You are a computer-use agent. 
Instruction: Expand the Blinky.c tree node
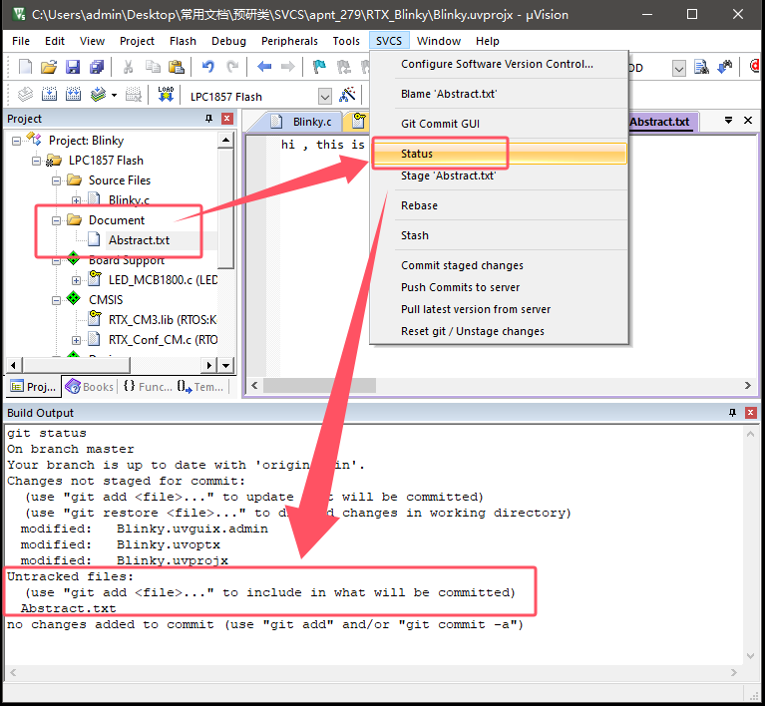tap(78, 200)
